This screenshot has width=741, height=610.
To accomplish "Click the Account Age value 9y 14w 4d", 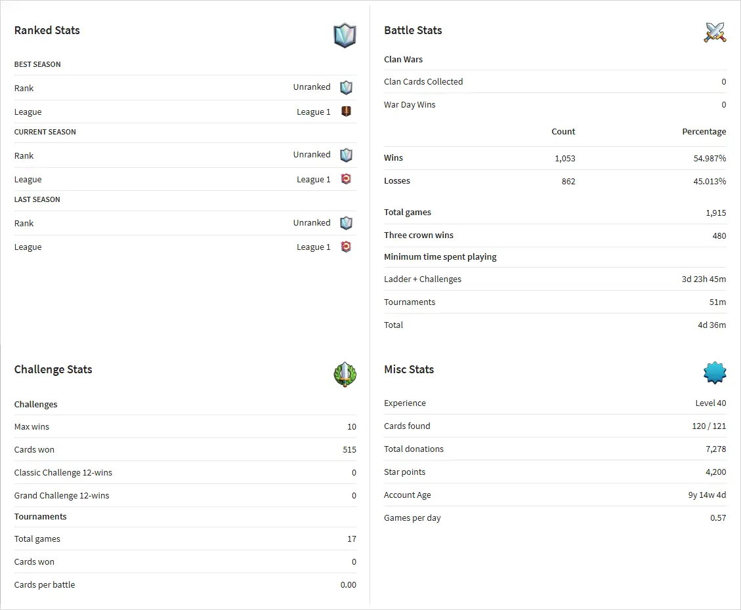I will (707, 495).
